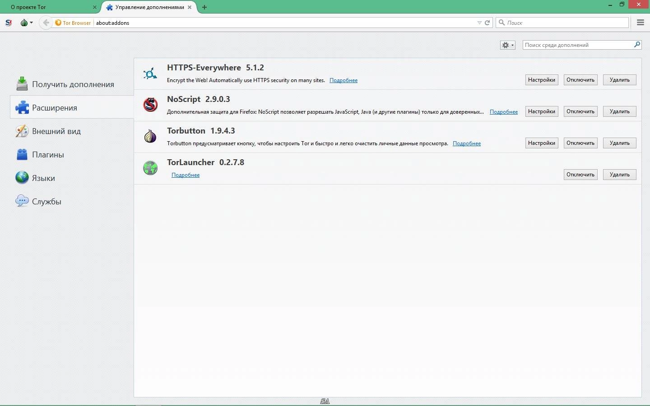Remove Torbutton with Удалить
Image resolution: width=650 pixels, height=406 pixels.
620,143
